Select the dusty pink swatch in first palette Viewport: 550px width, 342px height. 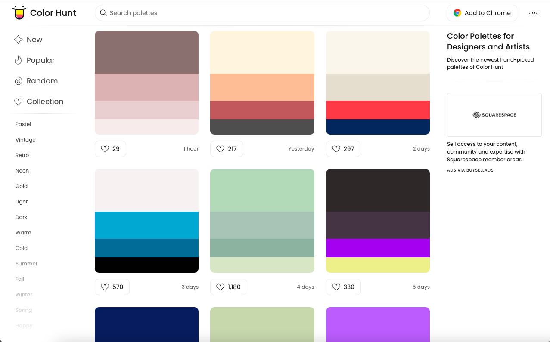(x=146, y=87)
